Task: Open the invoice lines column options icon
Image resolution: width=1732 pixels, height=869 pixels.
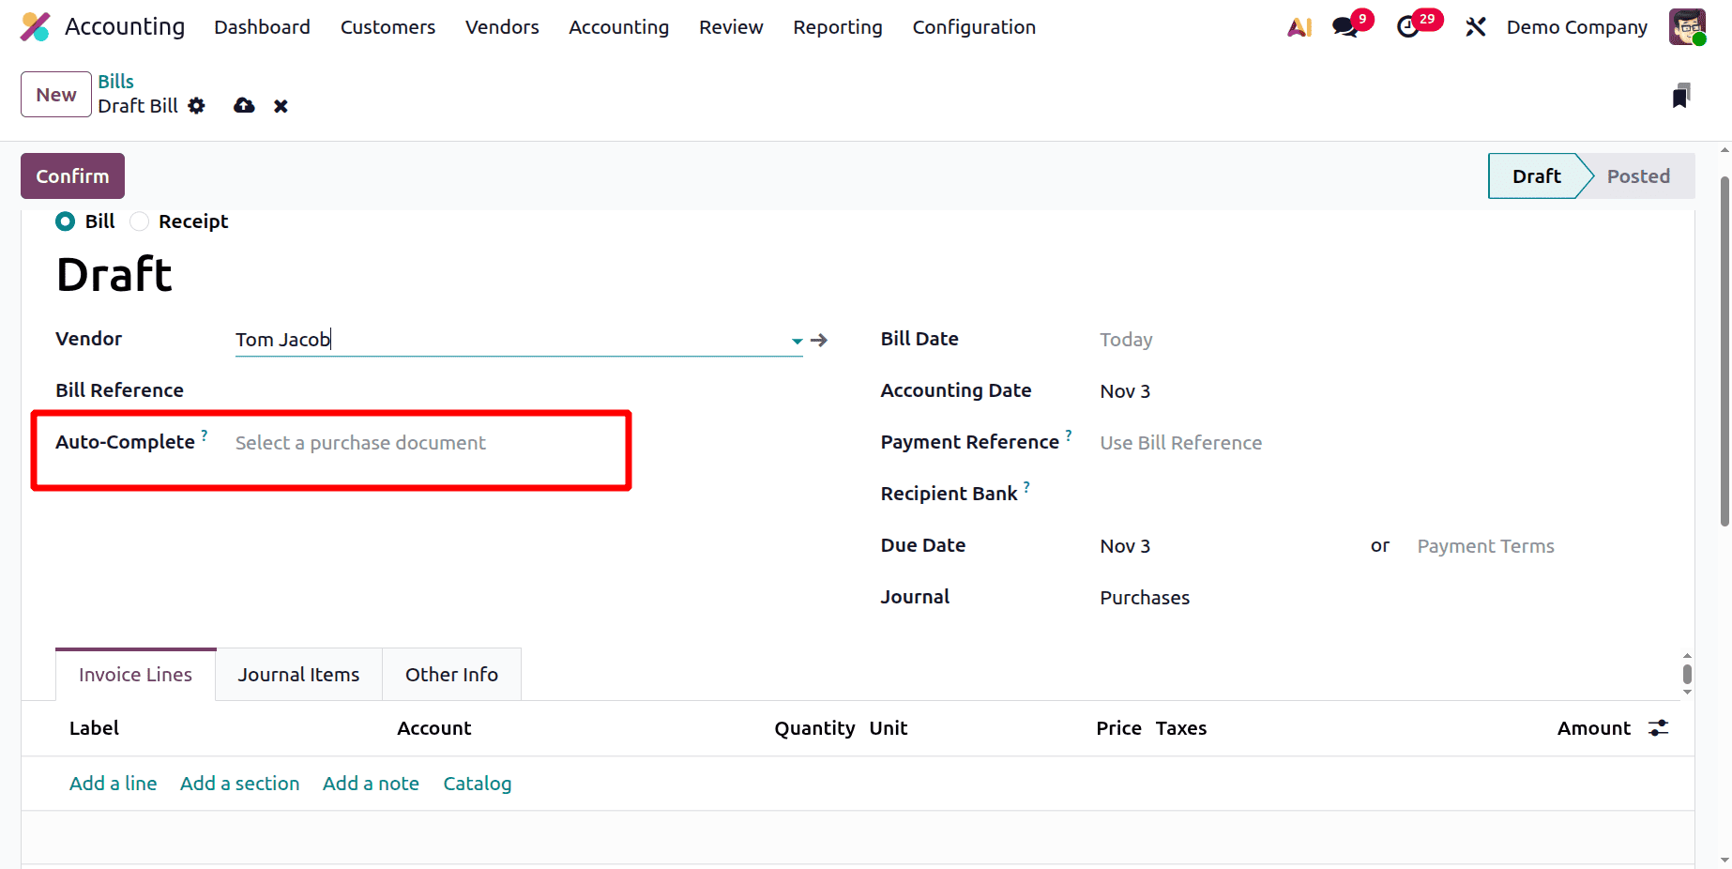Action: [1658, 727]
